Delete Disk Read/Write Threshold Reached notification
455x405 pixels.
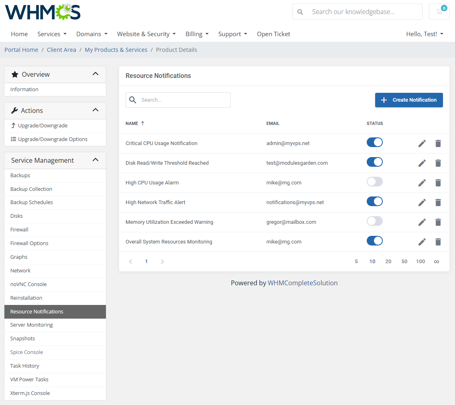click(438, 163)
